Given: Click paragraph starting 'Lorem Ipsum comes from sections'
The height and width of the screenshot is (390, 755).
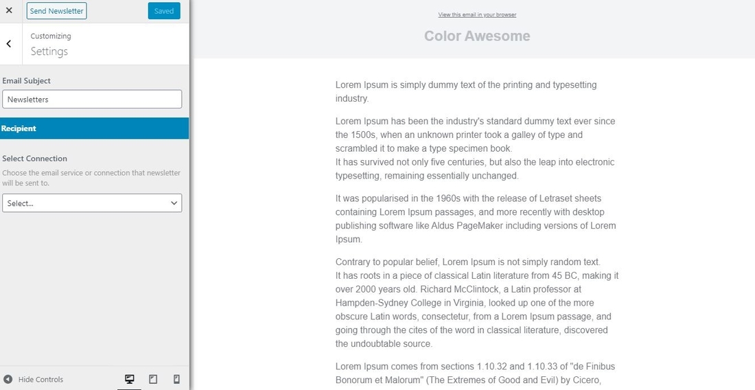Looking at the screenshot, I should pyautogui.click(x=475, y=373).
